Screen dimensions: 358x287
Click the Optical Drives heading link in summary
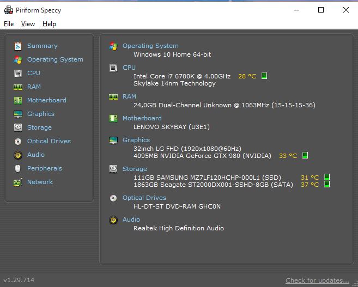[144, 198]
